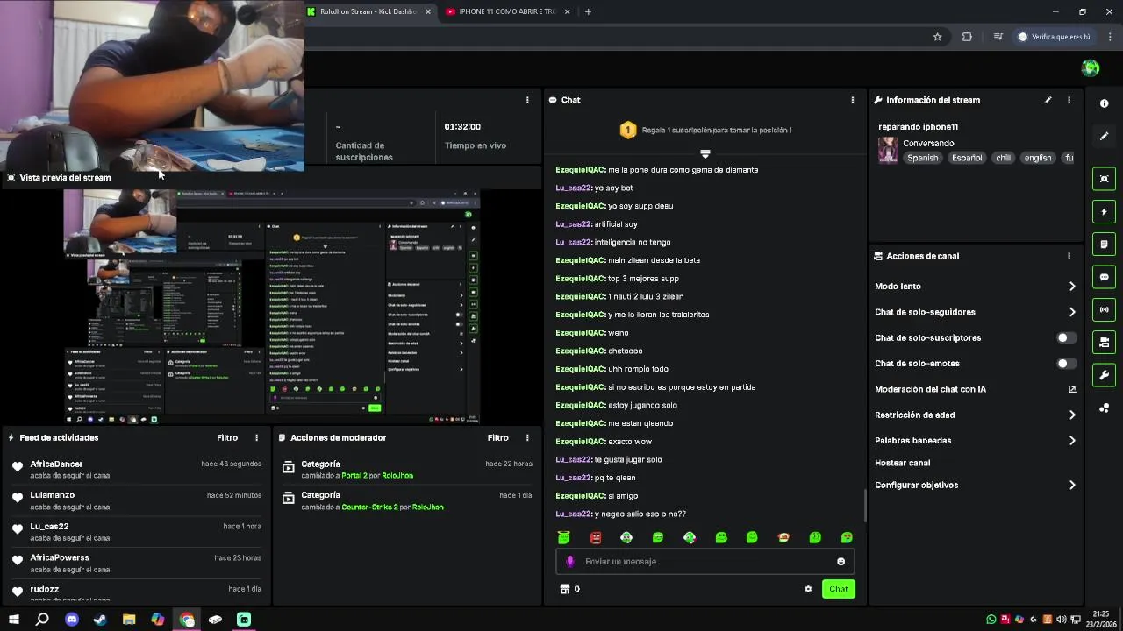Click the Conversando category thumbnail

coord(888,150)
